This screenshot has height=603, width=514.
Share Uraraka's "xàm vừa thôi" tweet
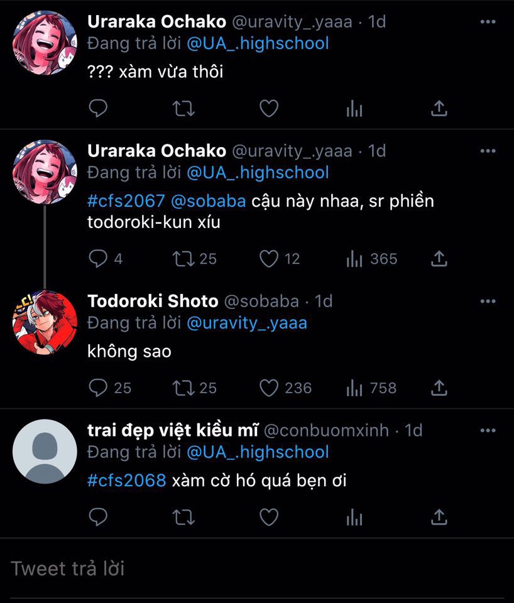pos(439,109)
